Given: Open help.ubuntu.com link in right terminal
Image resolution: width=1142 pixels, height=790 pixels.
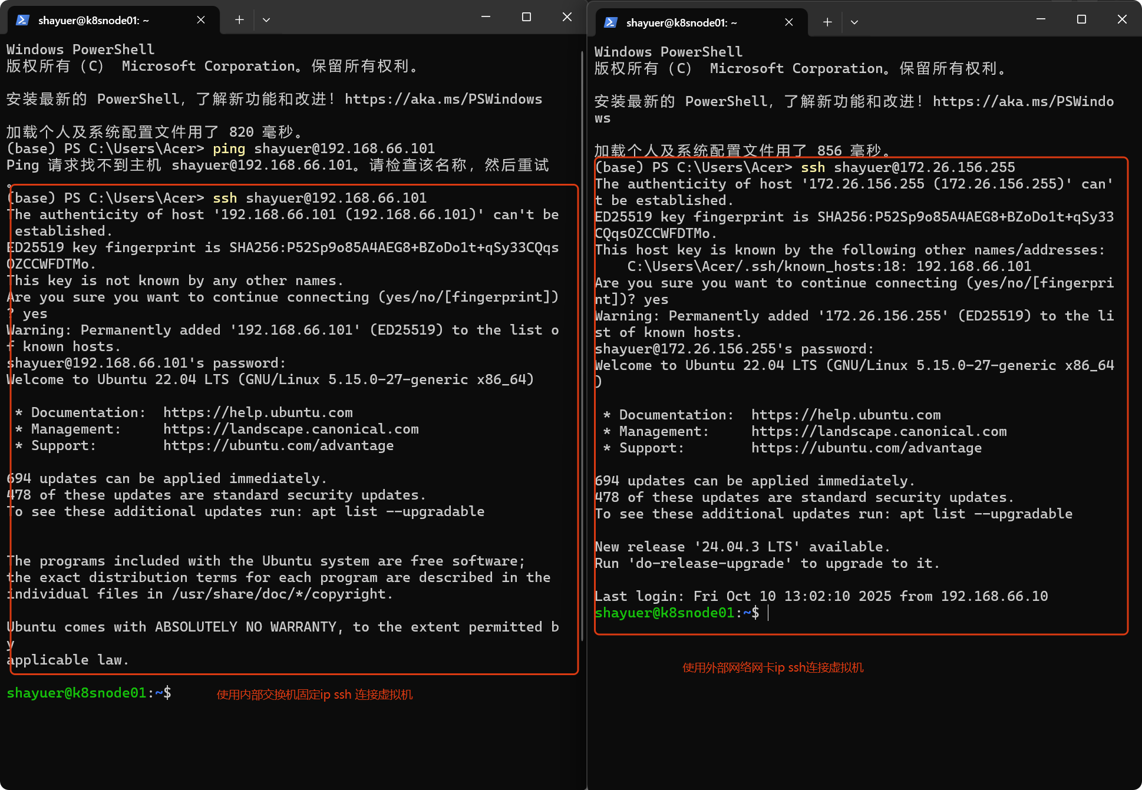Looking at the screenshot, I should point(846,415).
